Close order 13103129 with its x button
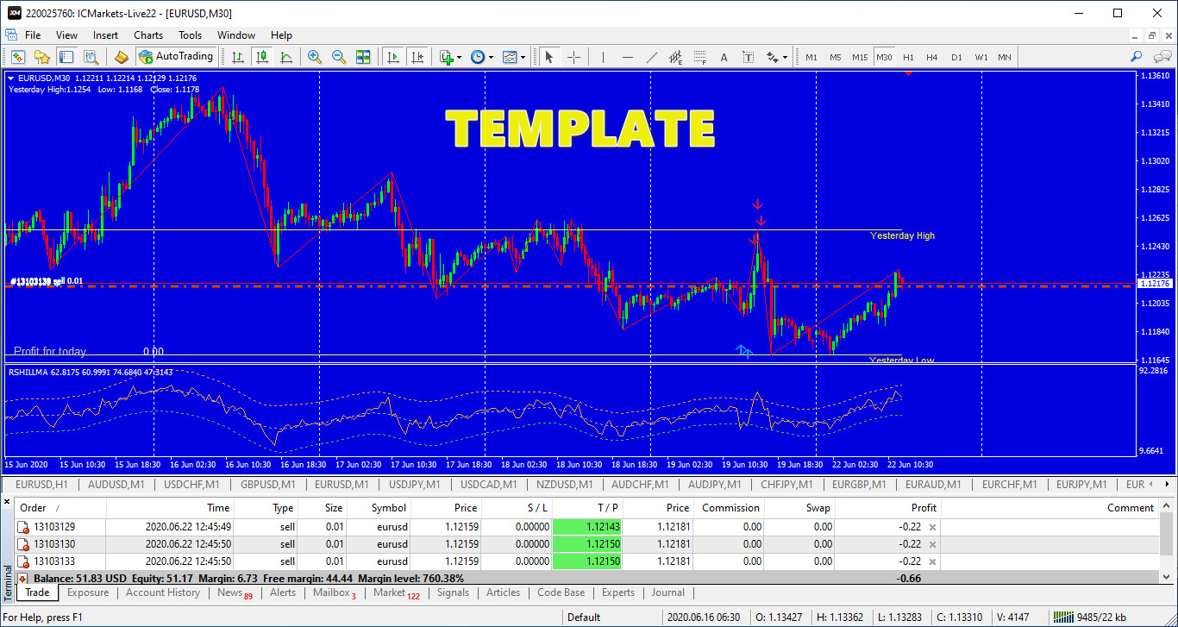The height and width of the screenshot is (627, 1178). pyautogui.click(x=932, y=527)
